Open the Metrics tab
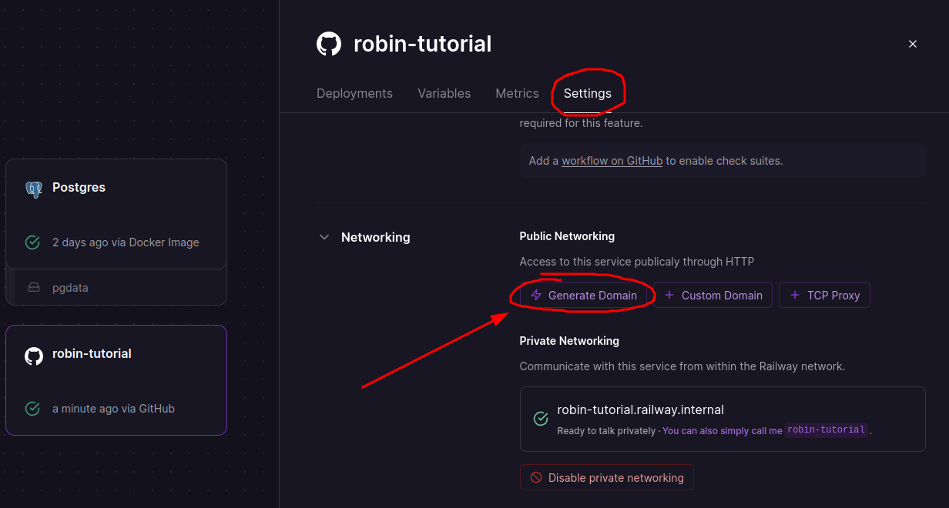This screenshot has height=508, width=949. 517,93
